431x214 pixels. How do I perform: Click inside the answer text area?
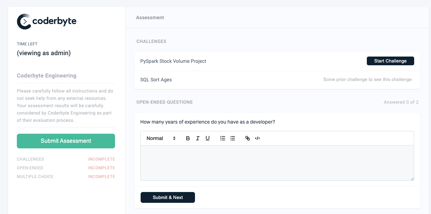(277, 162)
